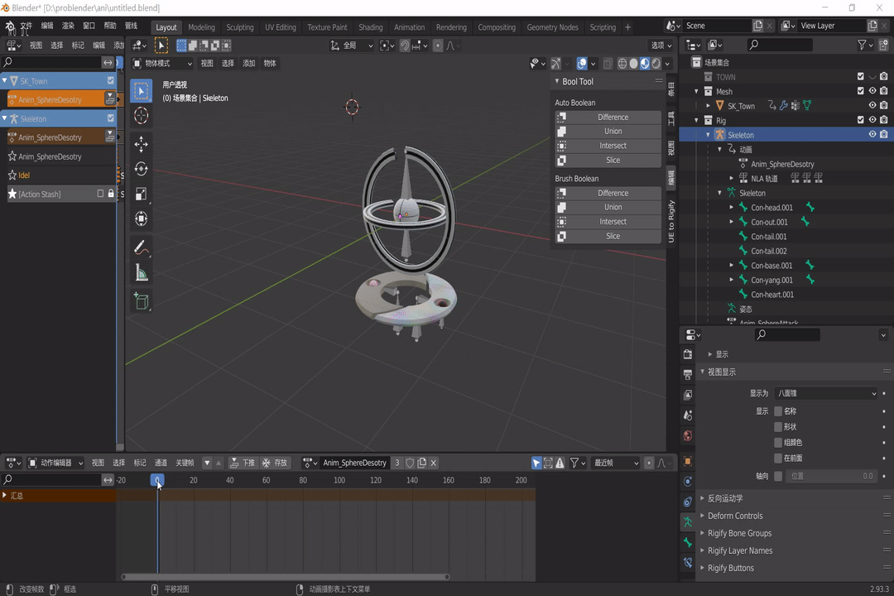Select the Annotate tool
The height and width of the screenshot is (596, 894).
click(141, 248)
